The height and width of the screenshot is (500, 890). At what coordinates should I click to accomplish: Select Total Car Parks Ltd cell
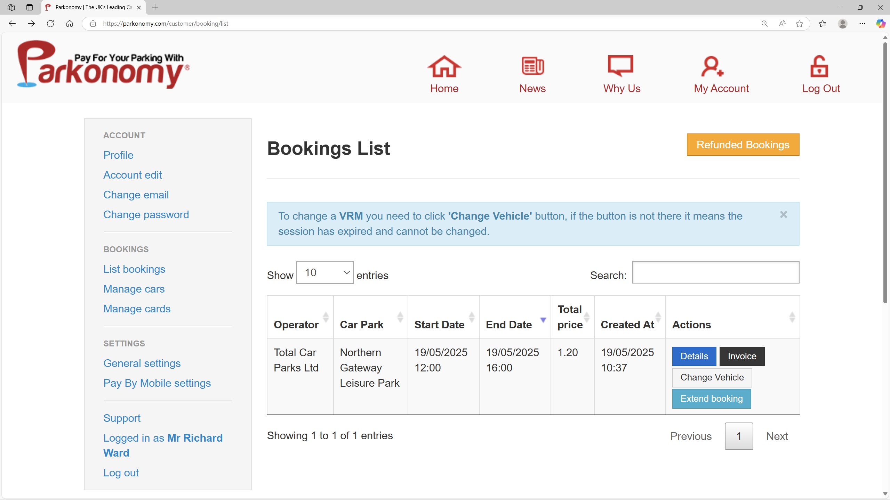point(300,377)
